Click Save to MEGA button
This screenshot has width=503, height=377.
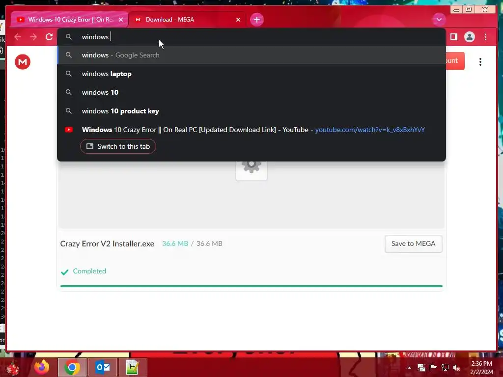click(x=413, y=243)
